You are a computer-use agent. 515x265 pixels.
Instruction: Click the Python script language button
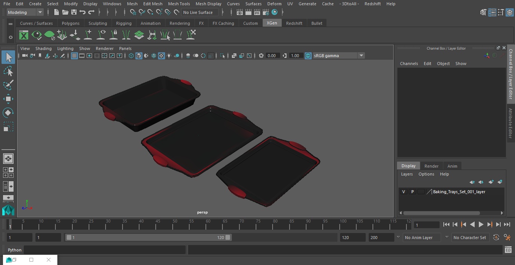(x=15, y=250)
